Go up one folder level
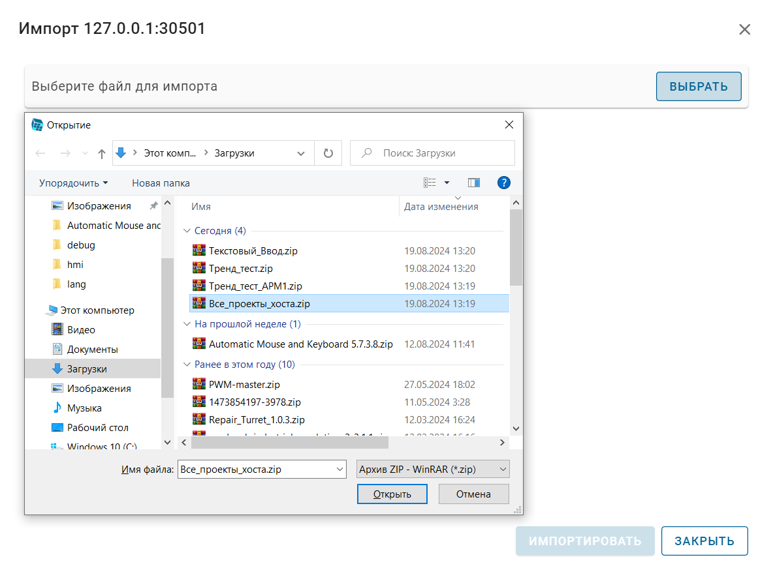This screenshot has width=773, height=568. 102,153
